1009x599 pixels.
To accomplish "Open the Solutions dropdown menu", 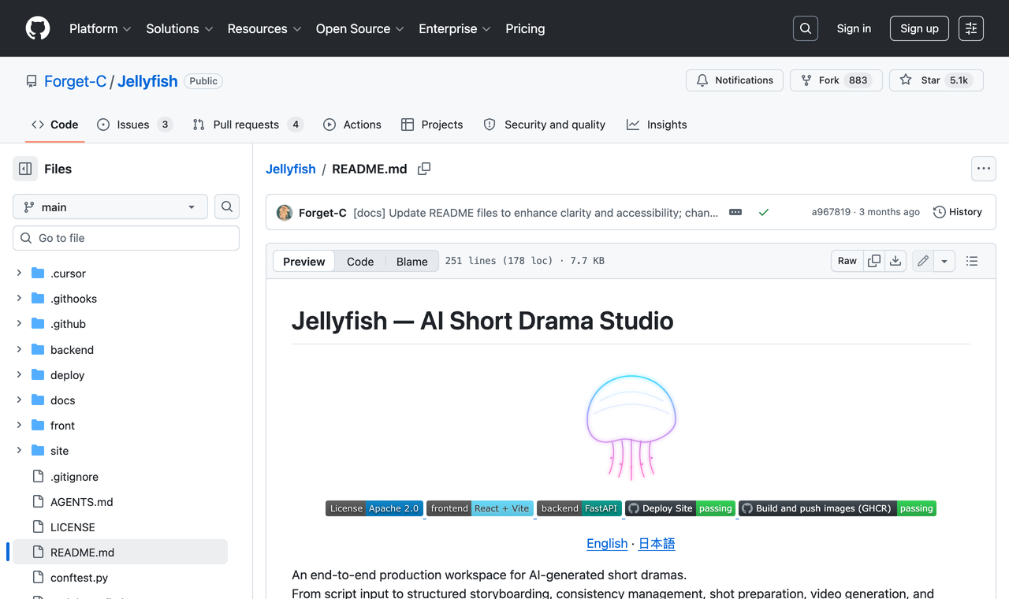I will [x=180, y=28].
